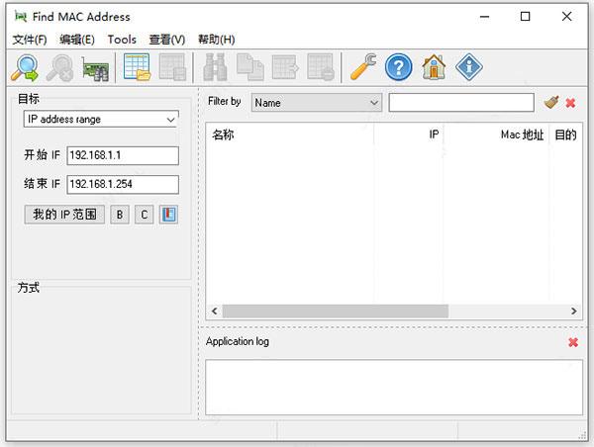Click the C class range button
Viewport: 594px width, 447px height.
point(144,215)
